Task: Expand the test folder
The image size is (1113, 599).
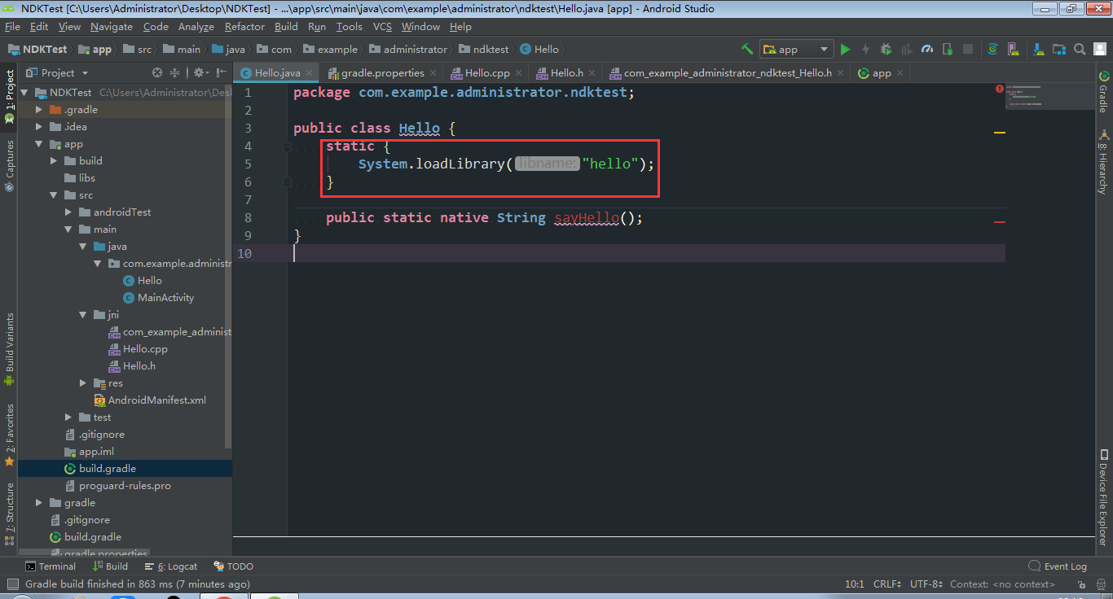Action: click(x=68, y=417)
